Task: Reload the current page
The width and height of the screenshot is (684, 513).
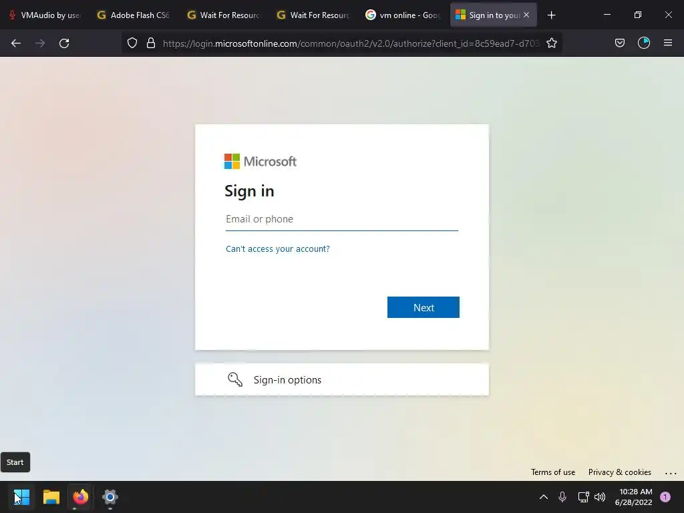Action: [64, 43]
